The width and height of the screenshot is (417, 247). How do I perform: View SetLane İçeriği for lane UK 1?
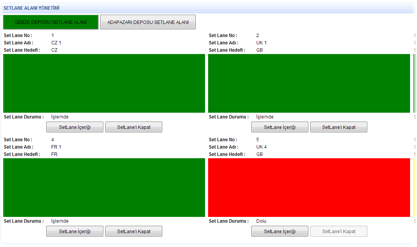tap(279, 127)
